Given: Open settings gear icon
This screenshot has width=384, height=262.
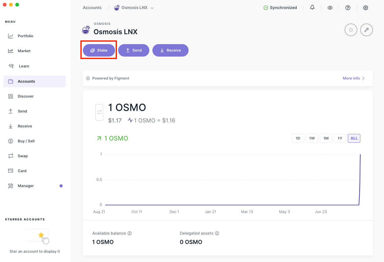Looking at the screenshot, I should click(x=366, y=8).
